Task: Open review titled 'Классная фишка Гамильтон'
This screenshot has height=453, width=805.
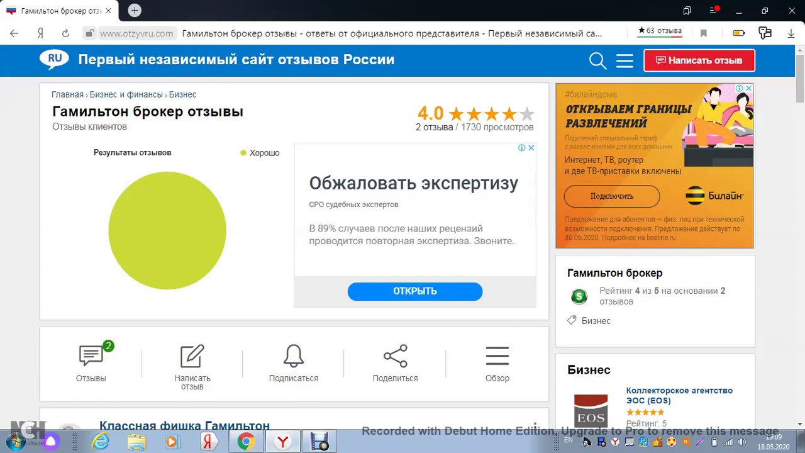Action: (x=184, y=426)
